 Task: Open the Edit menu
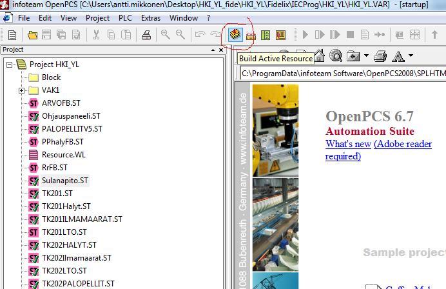tap(45, 18)
